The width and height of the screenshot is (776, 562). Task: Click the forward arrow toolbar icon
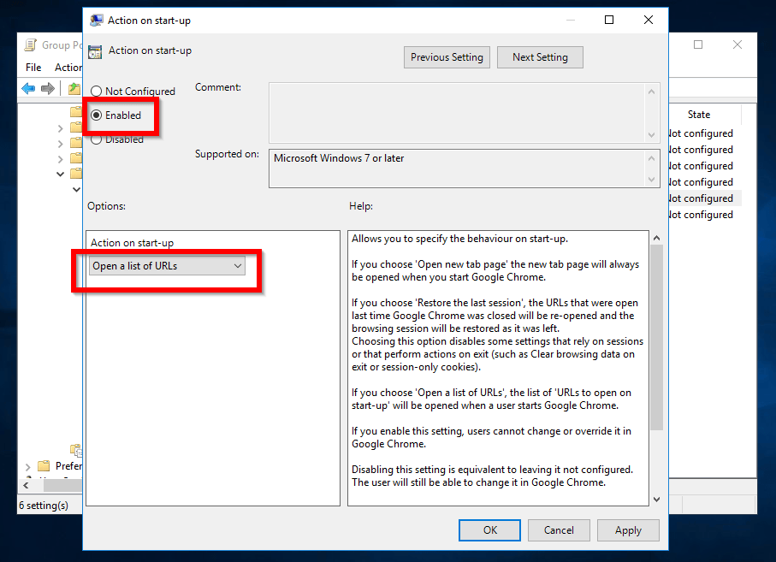pos(48,89)
